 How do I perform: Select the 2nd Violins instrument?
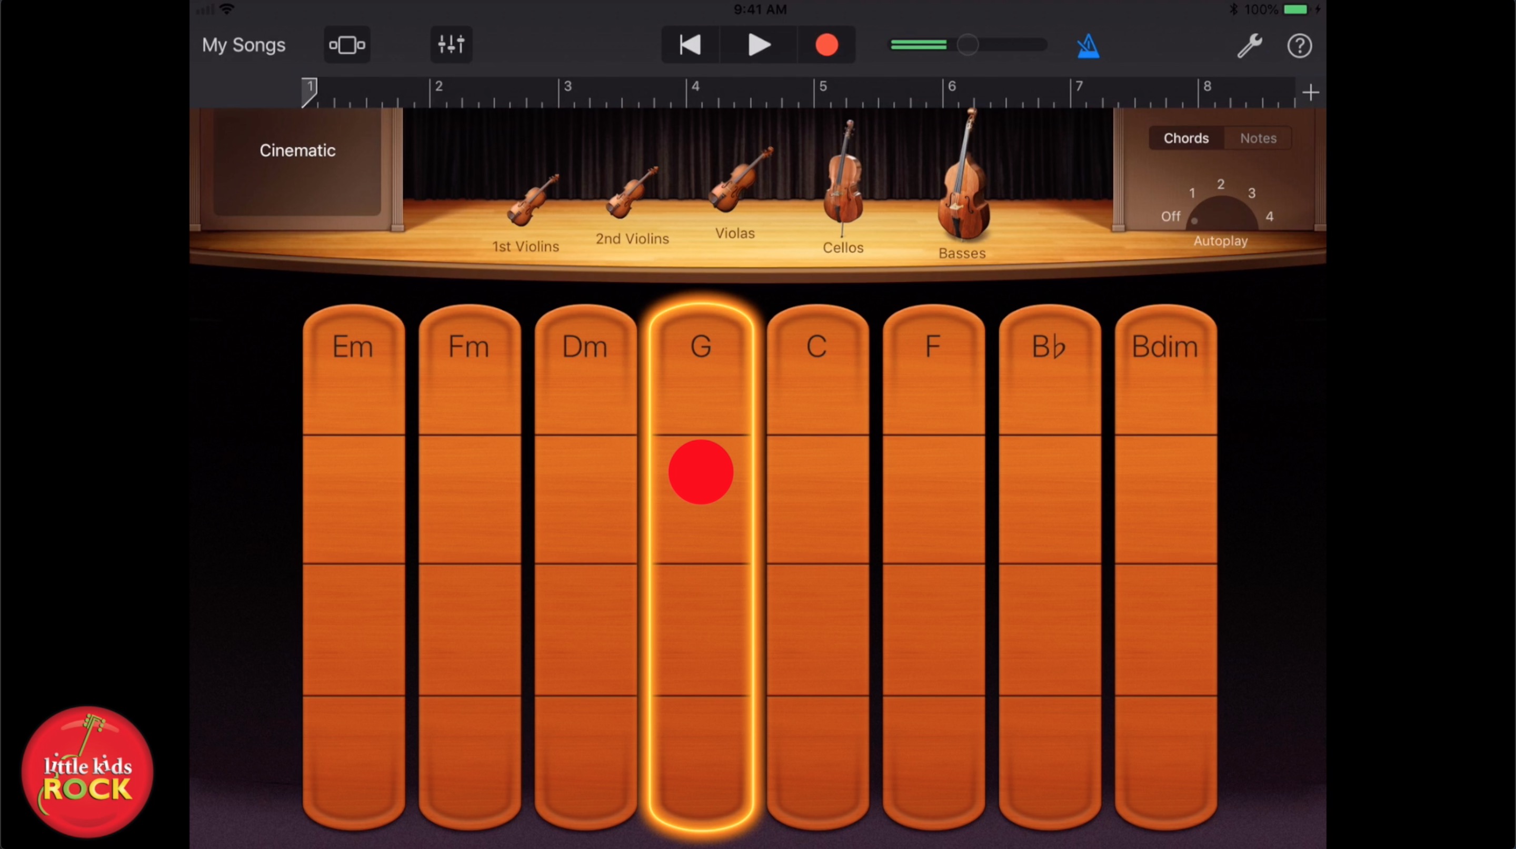pyautogui.click(x=632, y=194)
